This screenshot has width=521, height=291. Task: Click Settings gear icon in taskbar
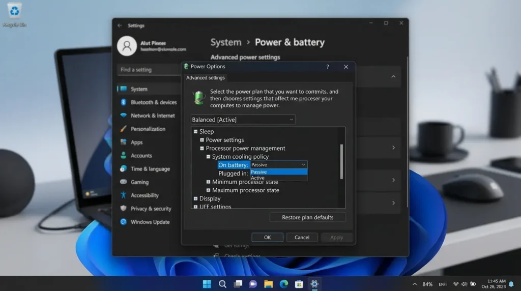(314, 284)
